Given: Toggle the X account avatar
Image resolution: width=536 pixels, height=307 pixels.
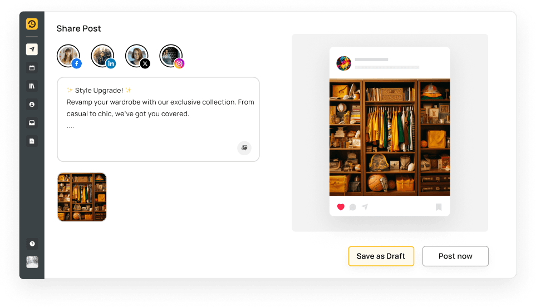Looking at the screenshot, I should click(x=137, y=56).
